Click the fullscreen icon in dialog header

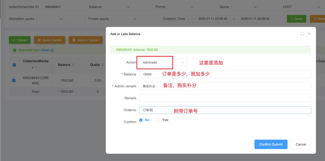302,34
